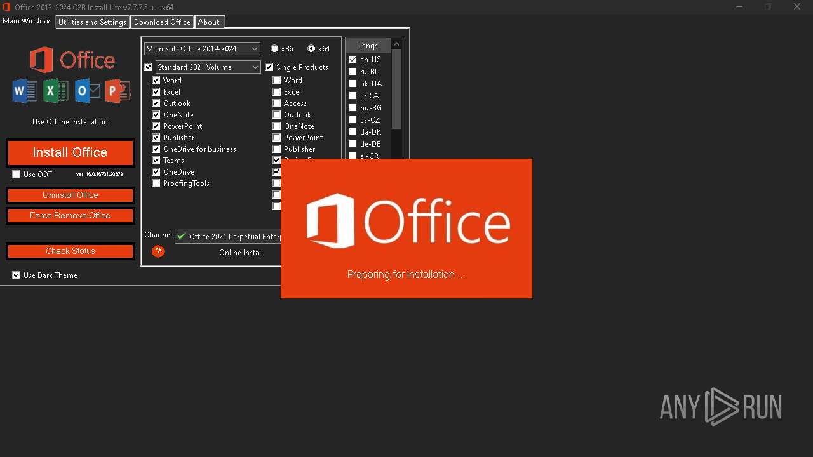Screen dimensions: 813x457
Task: Check OneNote under Single Products
Action: click(277, 126)
